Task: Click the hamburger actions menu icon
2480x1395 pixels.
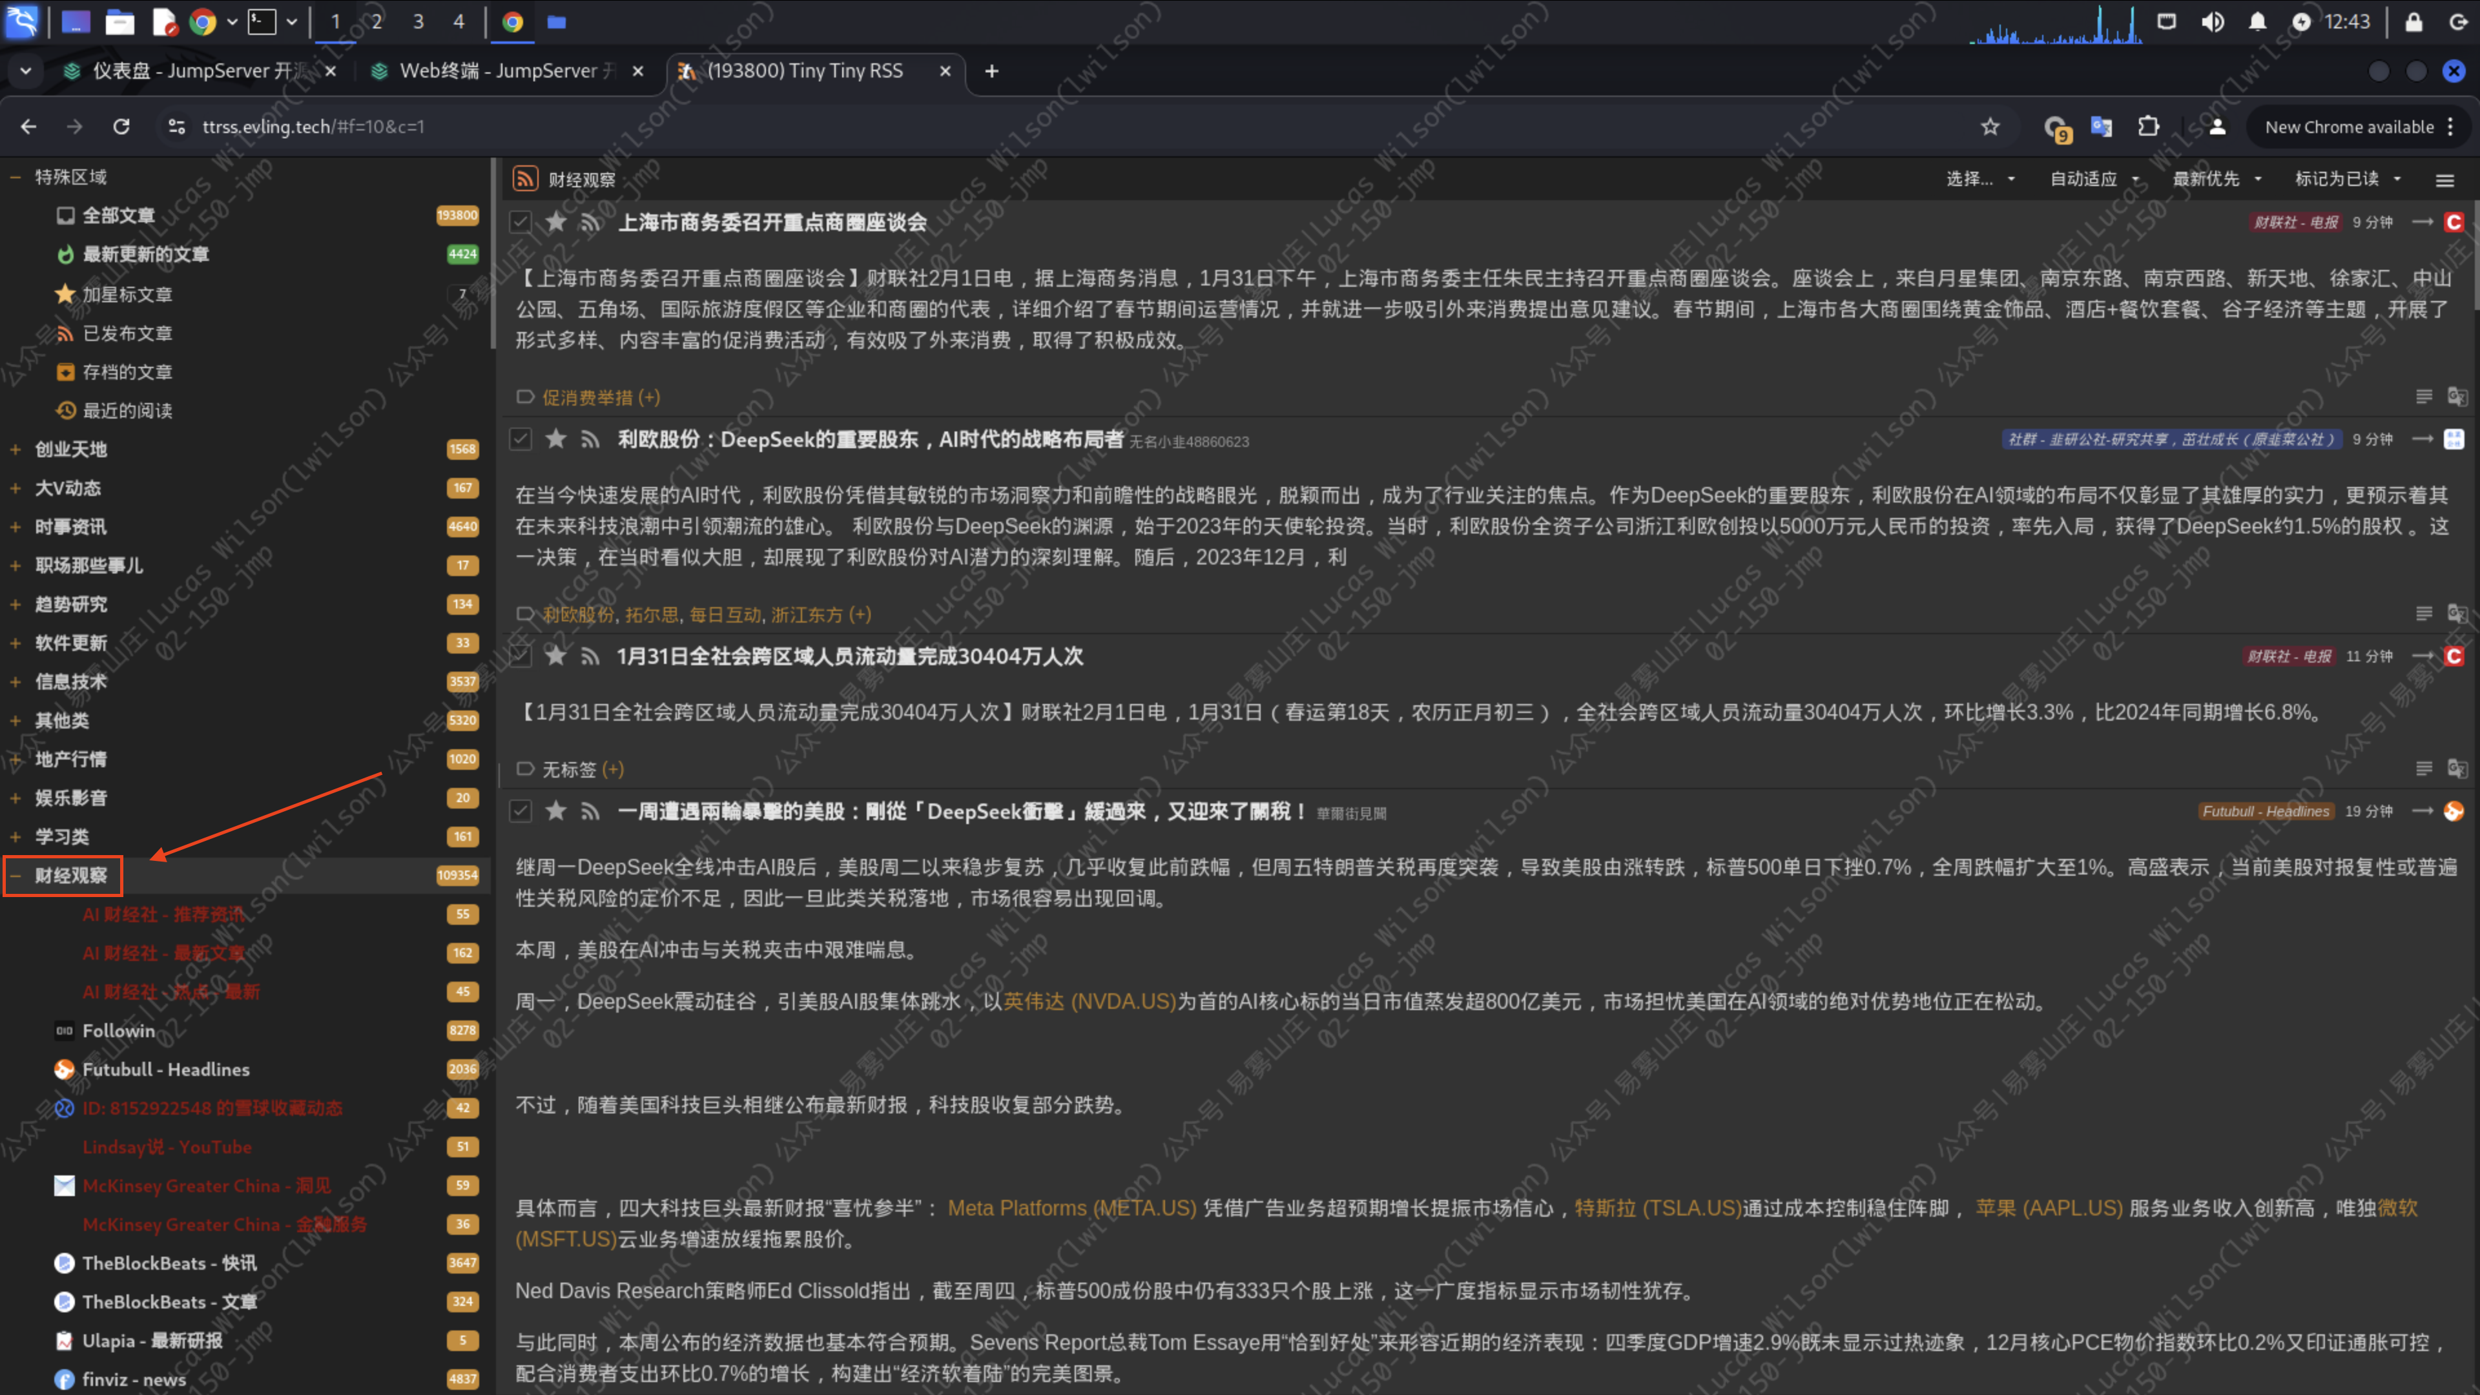Action: point(2444,180)
